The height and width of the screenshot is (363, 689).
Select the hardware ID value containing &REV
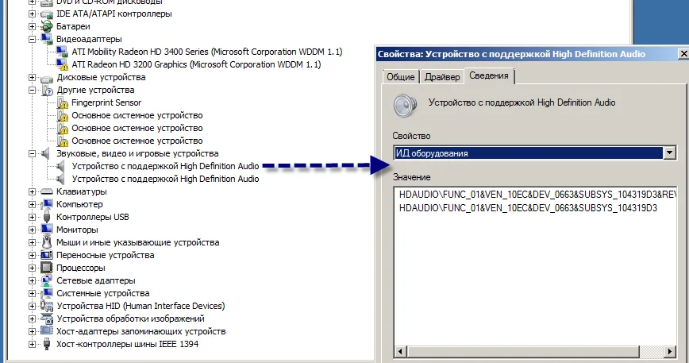[537, 195]
